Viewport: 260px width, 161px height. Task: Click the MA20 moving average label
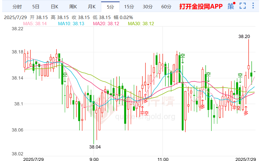coord(106,24)
